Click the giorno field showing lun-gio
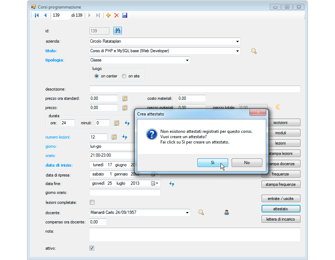The height and width of the screenshot is (260, 335). (x=112, y=146)
